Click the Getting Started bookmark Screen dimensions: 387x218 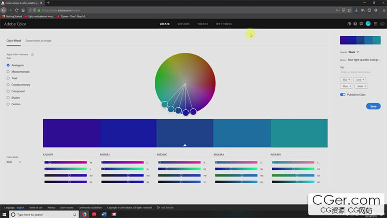pos(12,16)
